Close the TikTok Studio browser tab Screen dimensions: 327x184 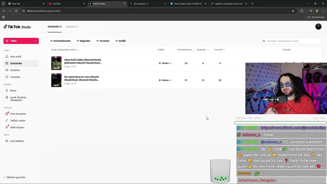125,4
